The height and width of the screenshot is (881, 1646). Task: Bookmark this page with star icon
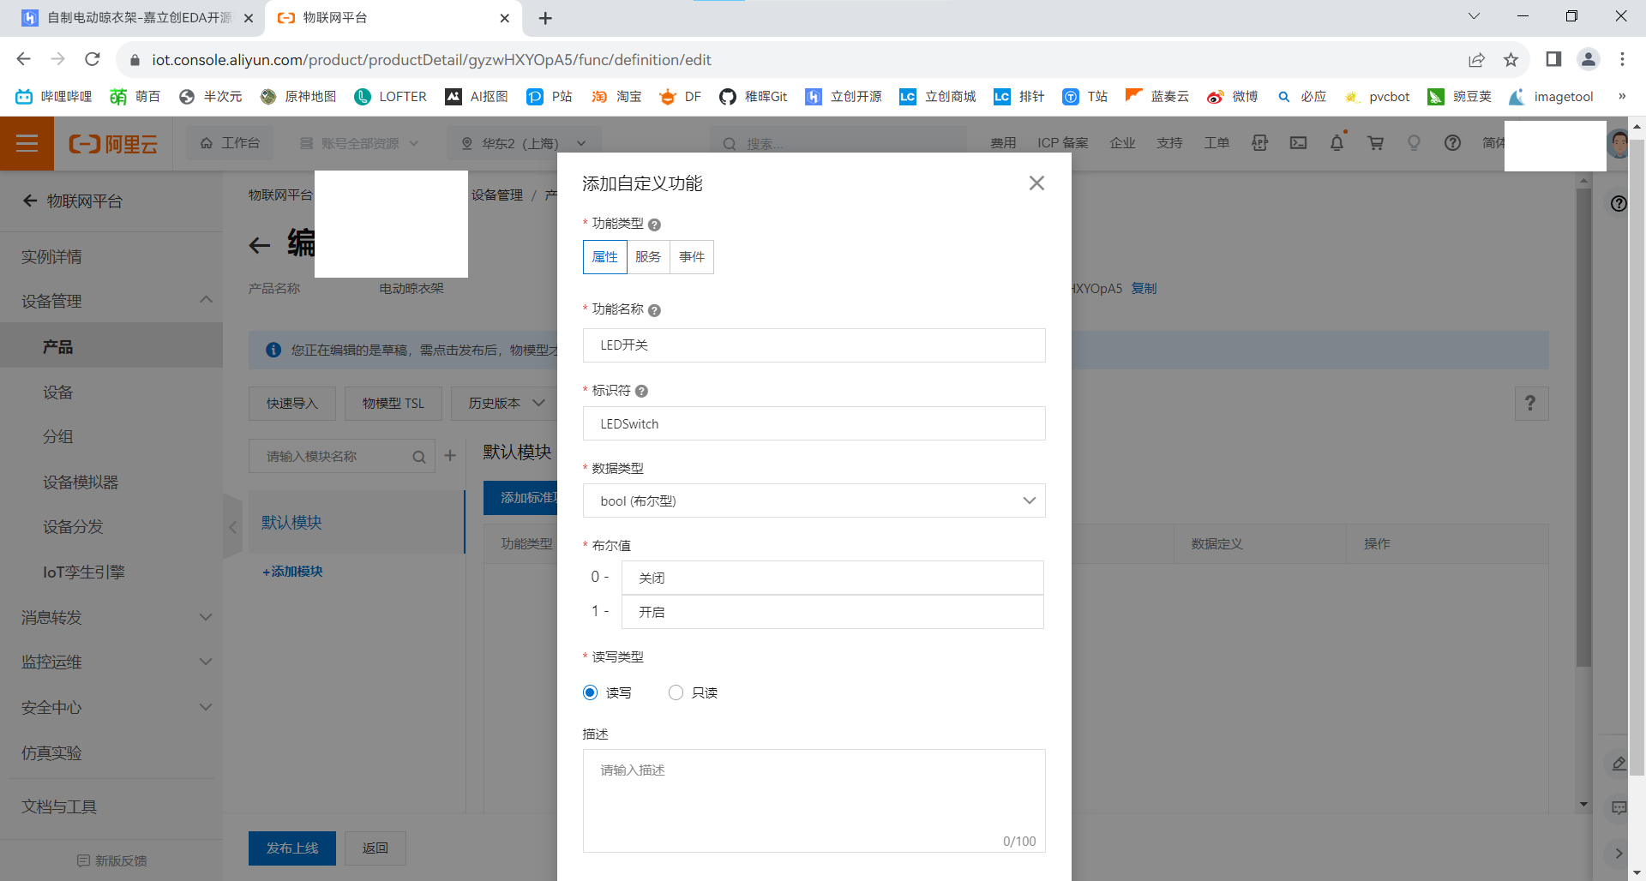[x=1511, y=60]
